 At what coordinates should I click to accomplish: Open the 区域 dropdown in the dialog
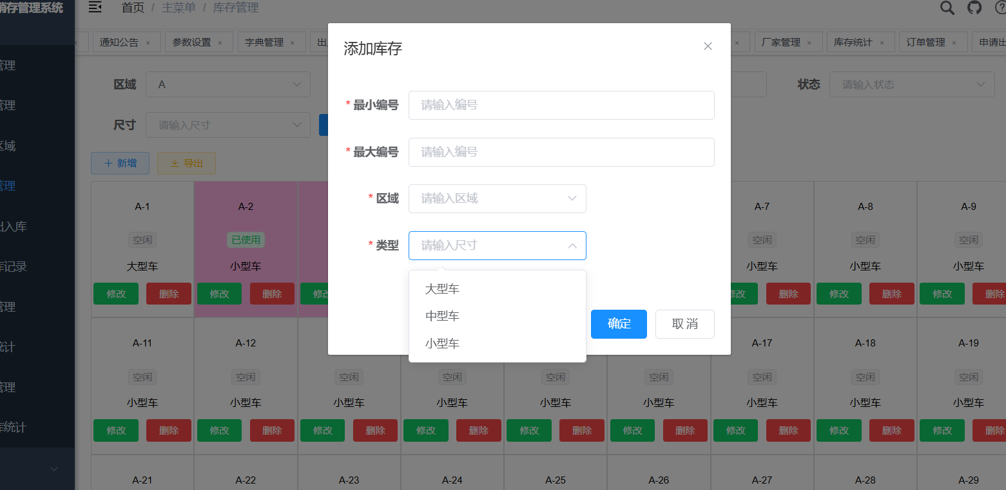click(498, 198)
